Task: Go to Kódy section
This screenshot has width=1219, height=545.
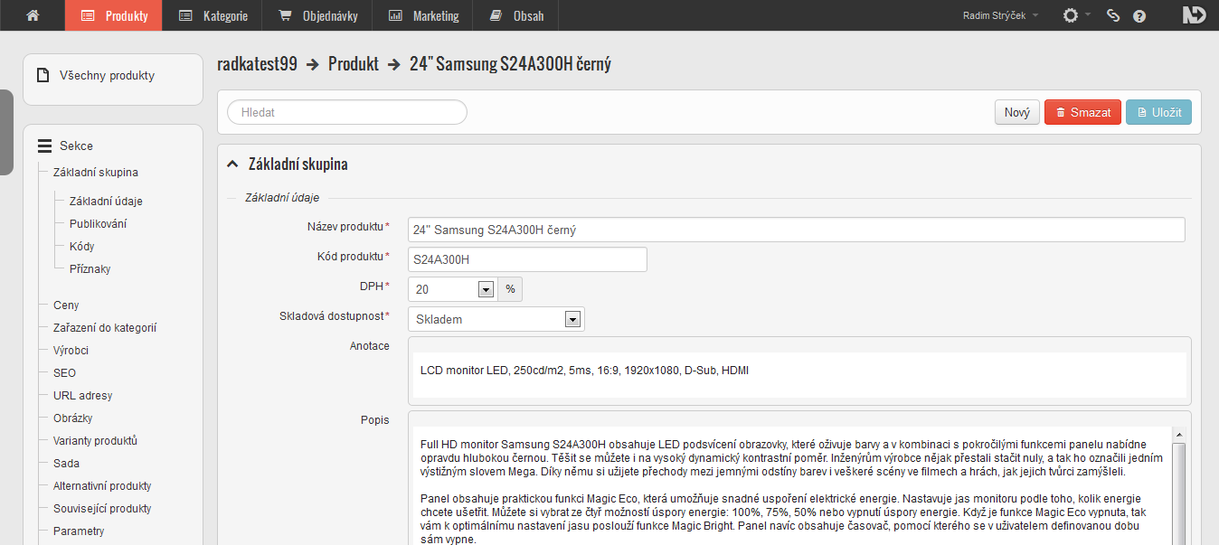Action: pyautogui.click(x=81, y=247)
